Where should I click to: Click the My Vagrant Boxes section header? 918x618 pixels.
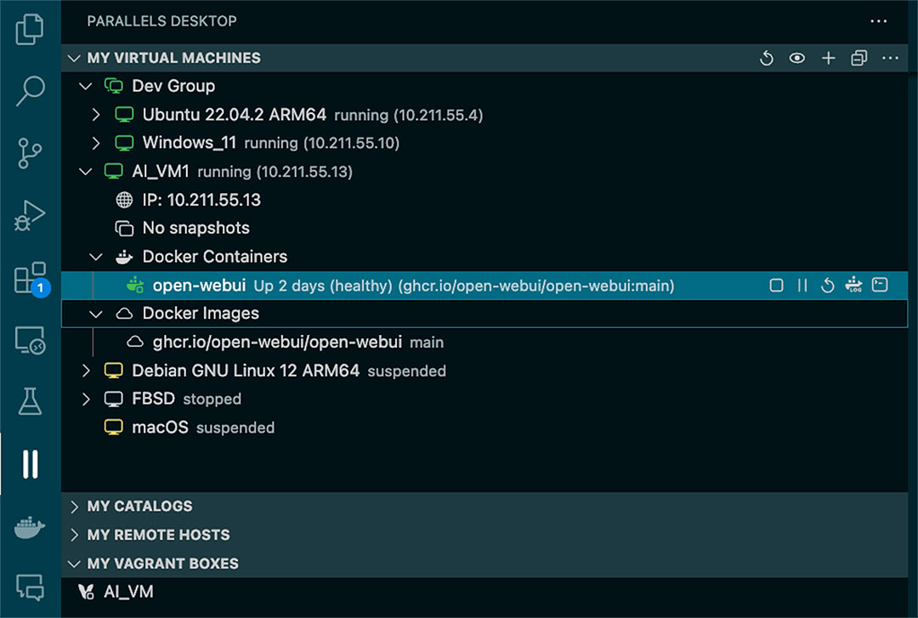point(484,564)
